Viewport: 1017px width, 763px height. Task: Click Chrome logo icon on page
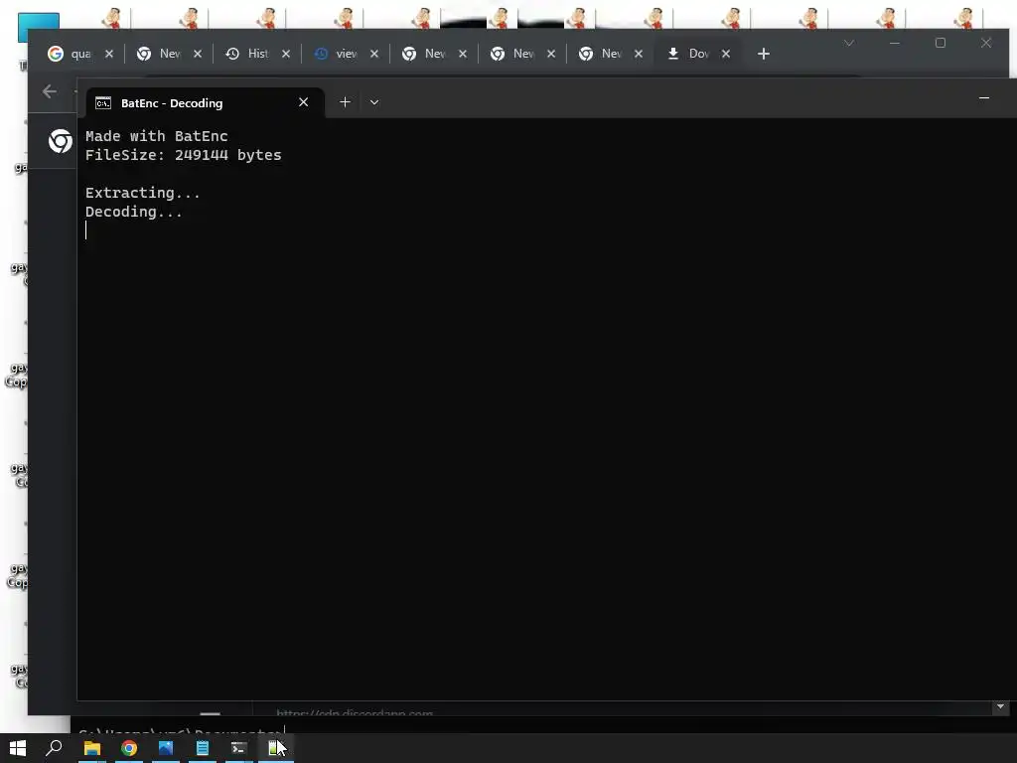[61, 141]
